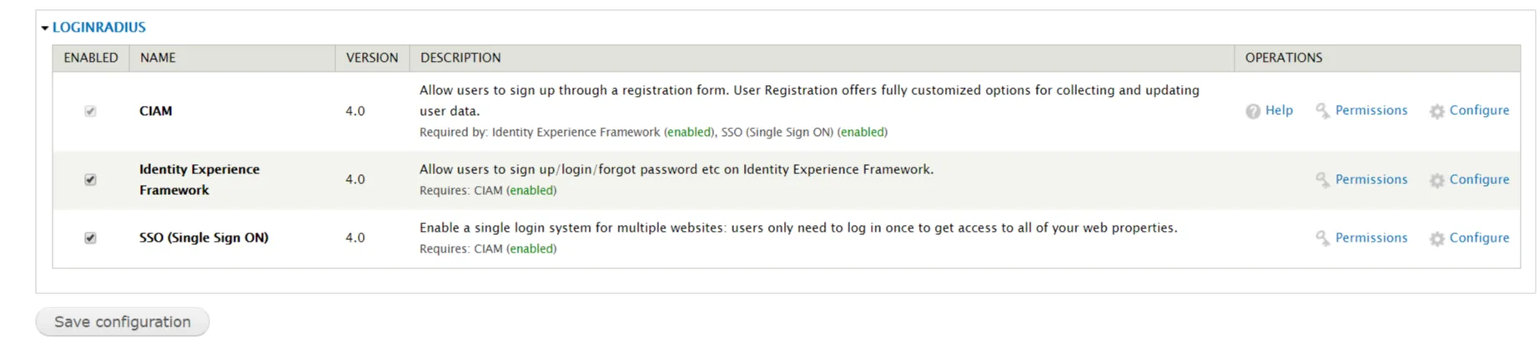
Task: Open Configure link for SSO (Single Sign ON)
Action: 1479,237
